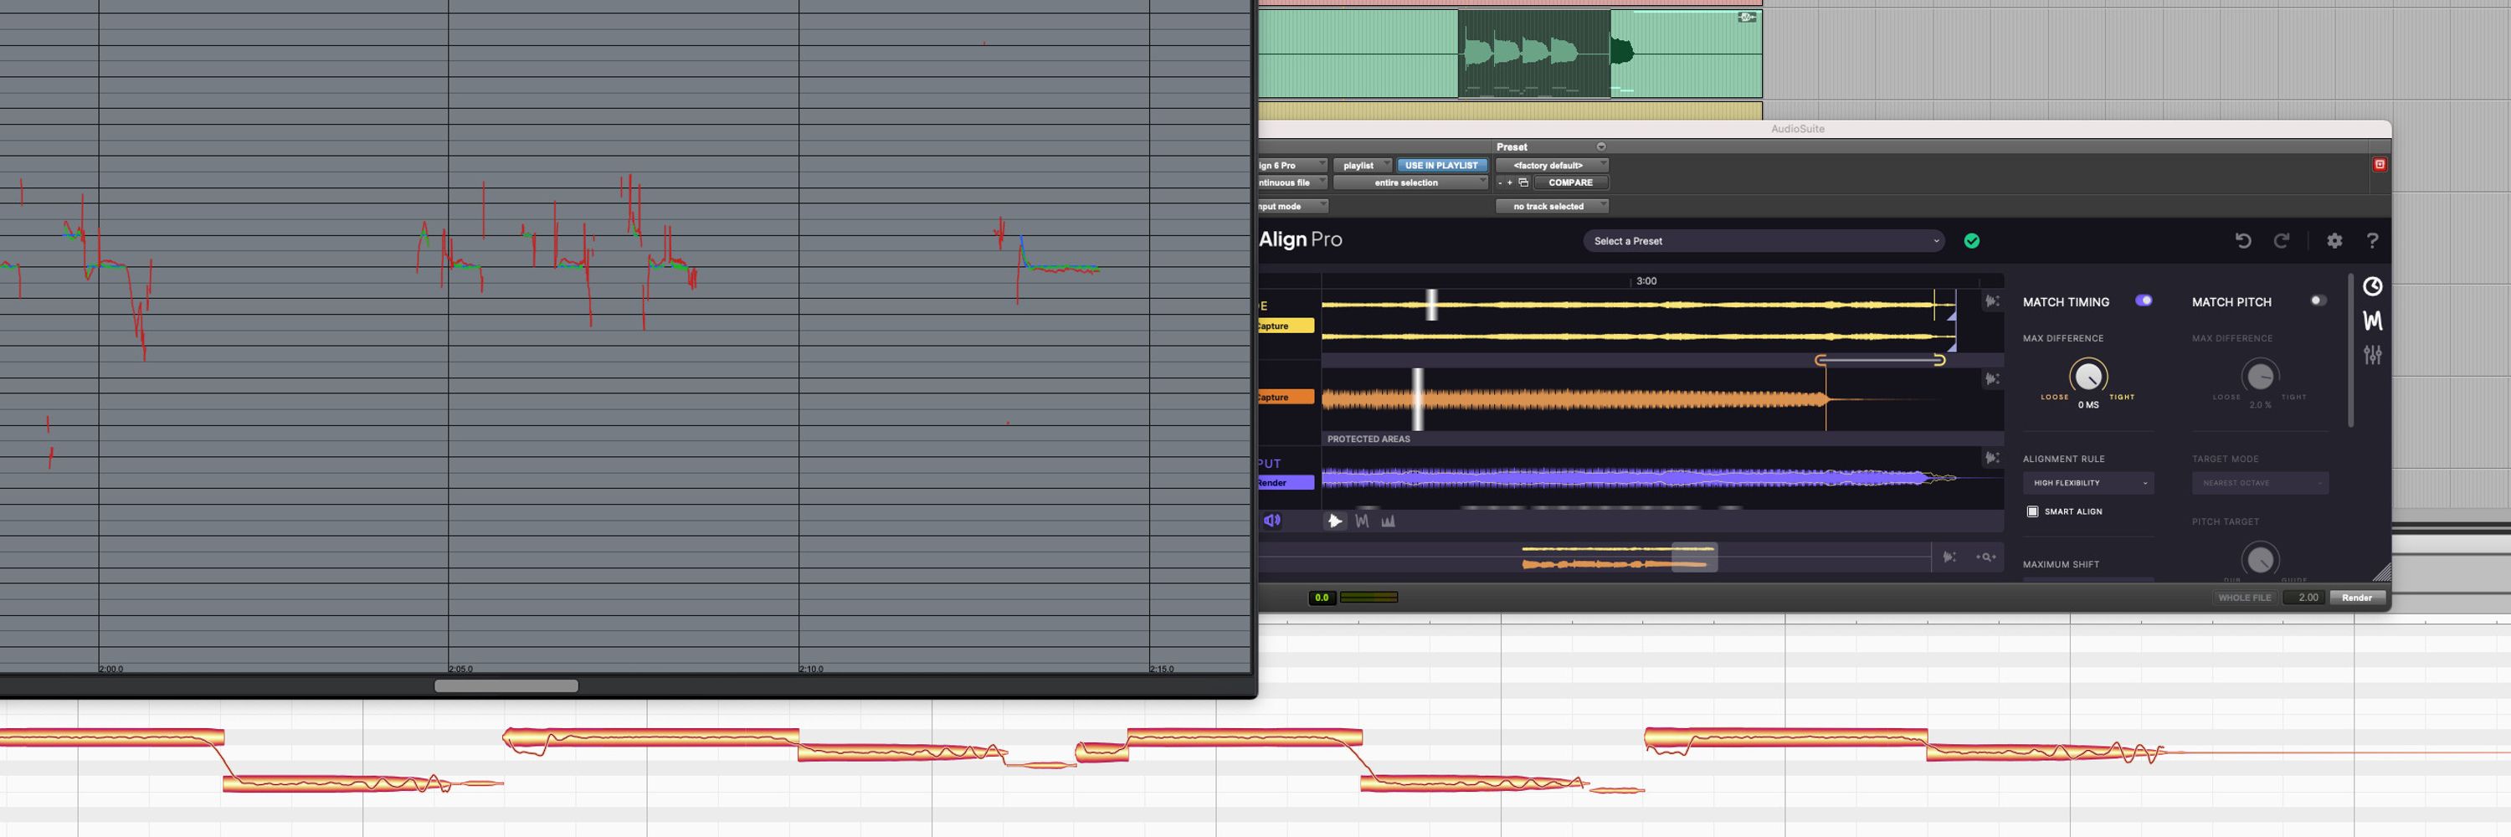This screenshot has width=2511, height=837.
Task: Click 2.00 handle length field
Action: pyautogui.click(x=2308, y=598)
